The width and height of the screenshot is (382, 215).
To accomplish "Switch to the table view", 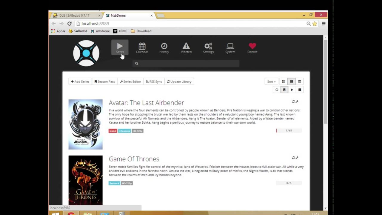I will [x=300, y=82].
